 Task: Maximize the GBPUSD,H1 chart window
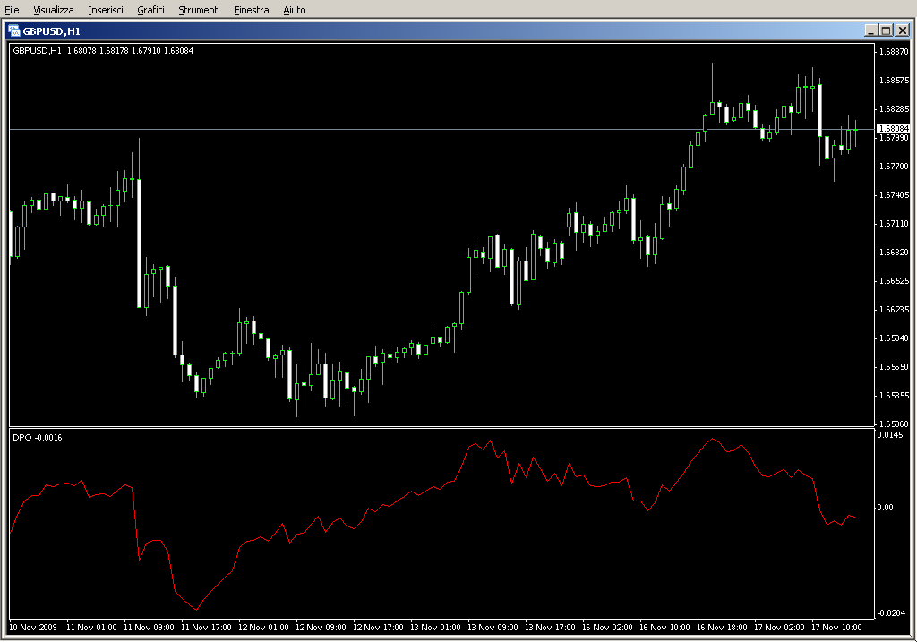point(886,30)
